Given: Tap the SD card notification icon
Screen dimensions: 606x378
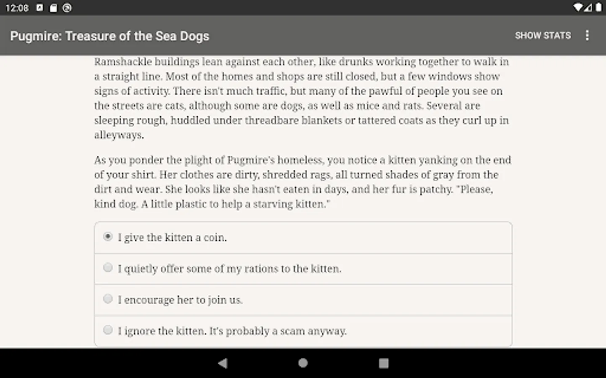Looking at the screenshot, I should coord(53,8).
